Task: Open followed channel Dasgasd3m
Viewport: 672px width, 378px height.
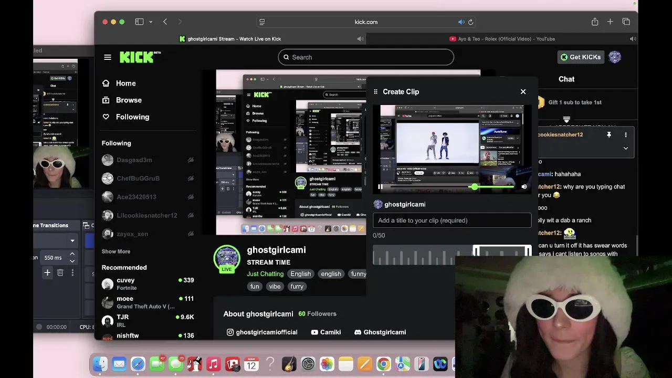Action: pos(148,160)
